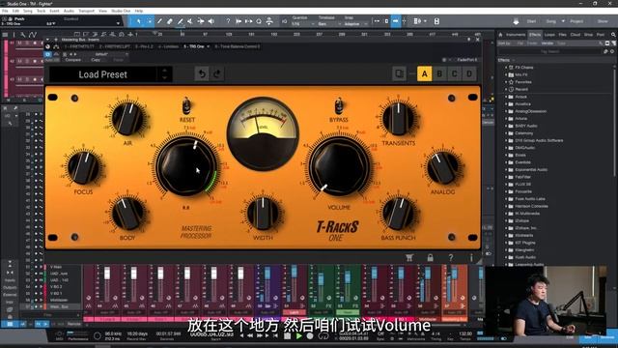Select preset slot C

coord(455,73)
